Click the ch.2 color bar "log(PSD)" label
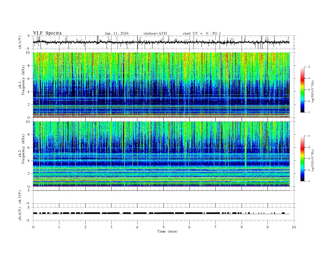The width and height of the screenshot is (331, 255). (313, 160)
